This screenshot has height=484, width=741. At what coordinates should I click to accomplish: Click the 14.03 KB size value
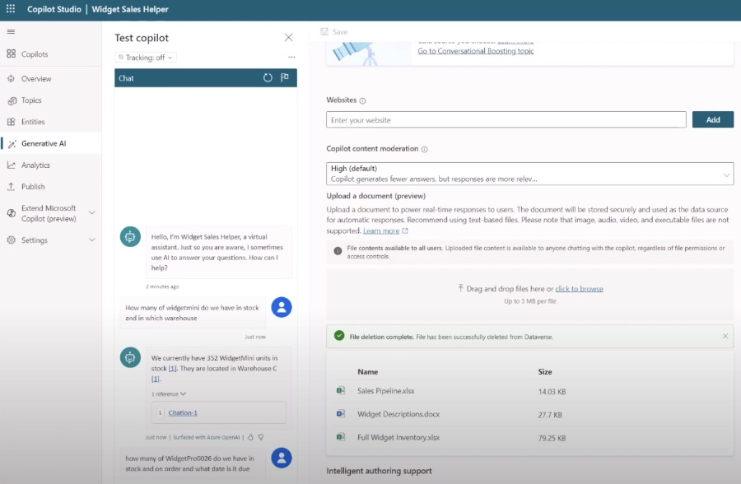point(552,392)
